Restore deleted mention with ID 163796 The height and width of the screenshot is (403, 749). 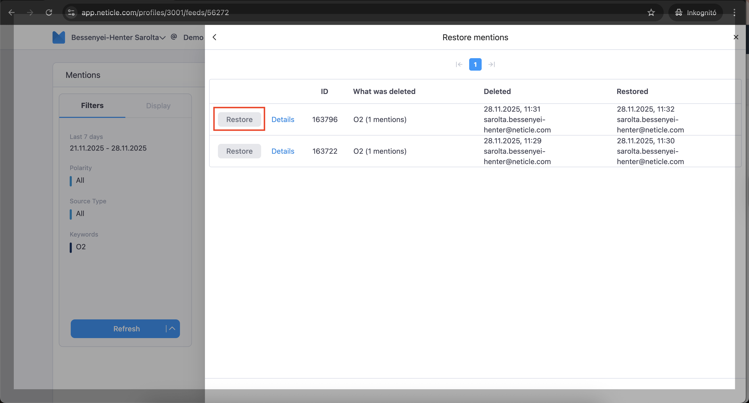(239, 119)
